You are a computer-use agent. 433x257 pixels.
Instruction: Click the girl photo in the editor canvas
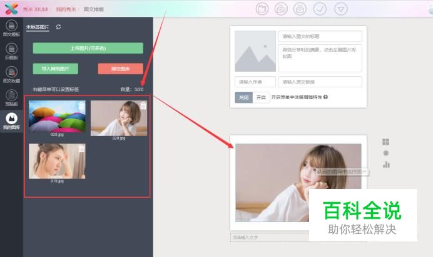tap(298, 183)
